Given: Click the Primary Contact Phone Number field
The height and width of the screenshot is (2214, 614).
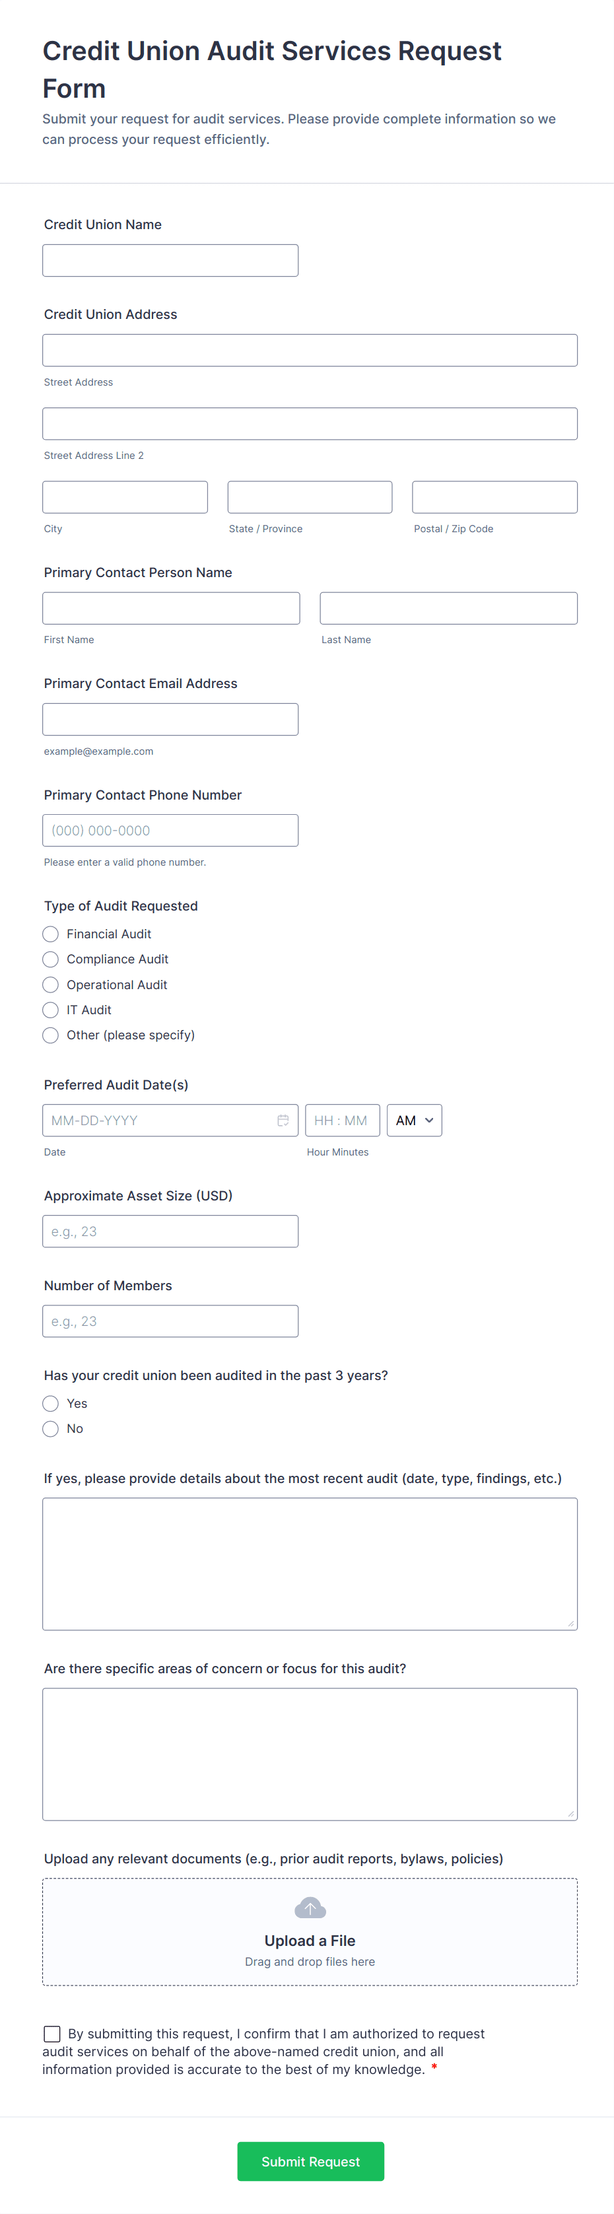Looking at the screenshot, I should click(x=170, y=830).
